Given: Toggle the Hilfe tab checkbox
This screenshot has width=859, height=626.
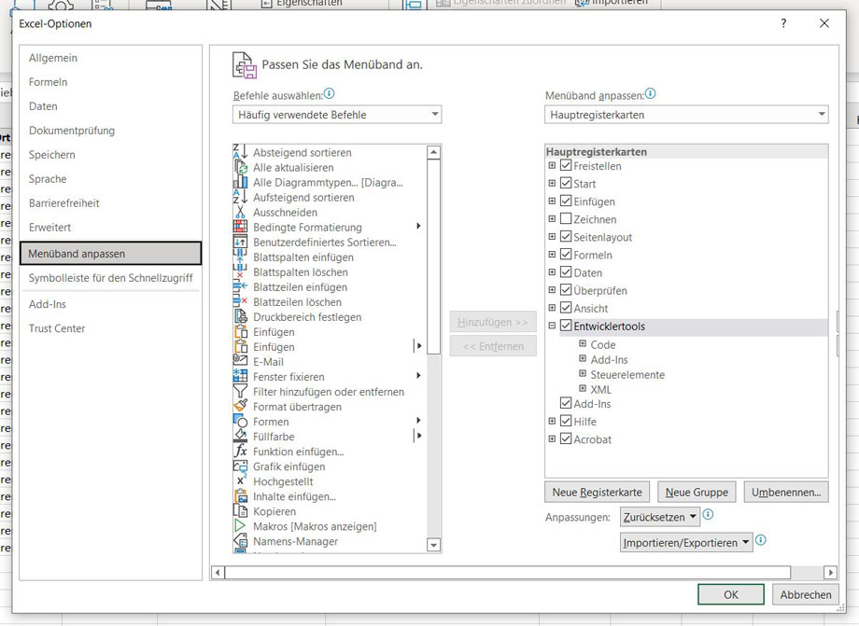Looking at the screenshot, I should click(x=566, y=422).
